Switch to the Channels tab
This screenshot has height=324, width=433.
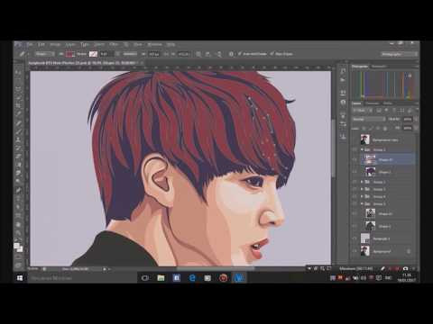click(373, 103)
